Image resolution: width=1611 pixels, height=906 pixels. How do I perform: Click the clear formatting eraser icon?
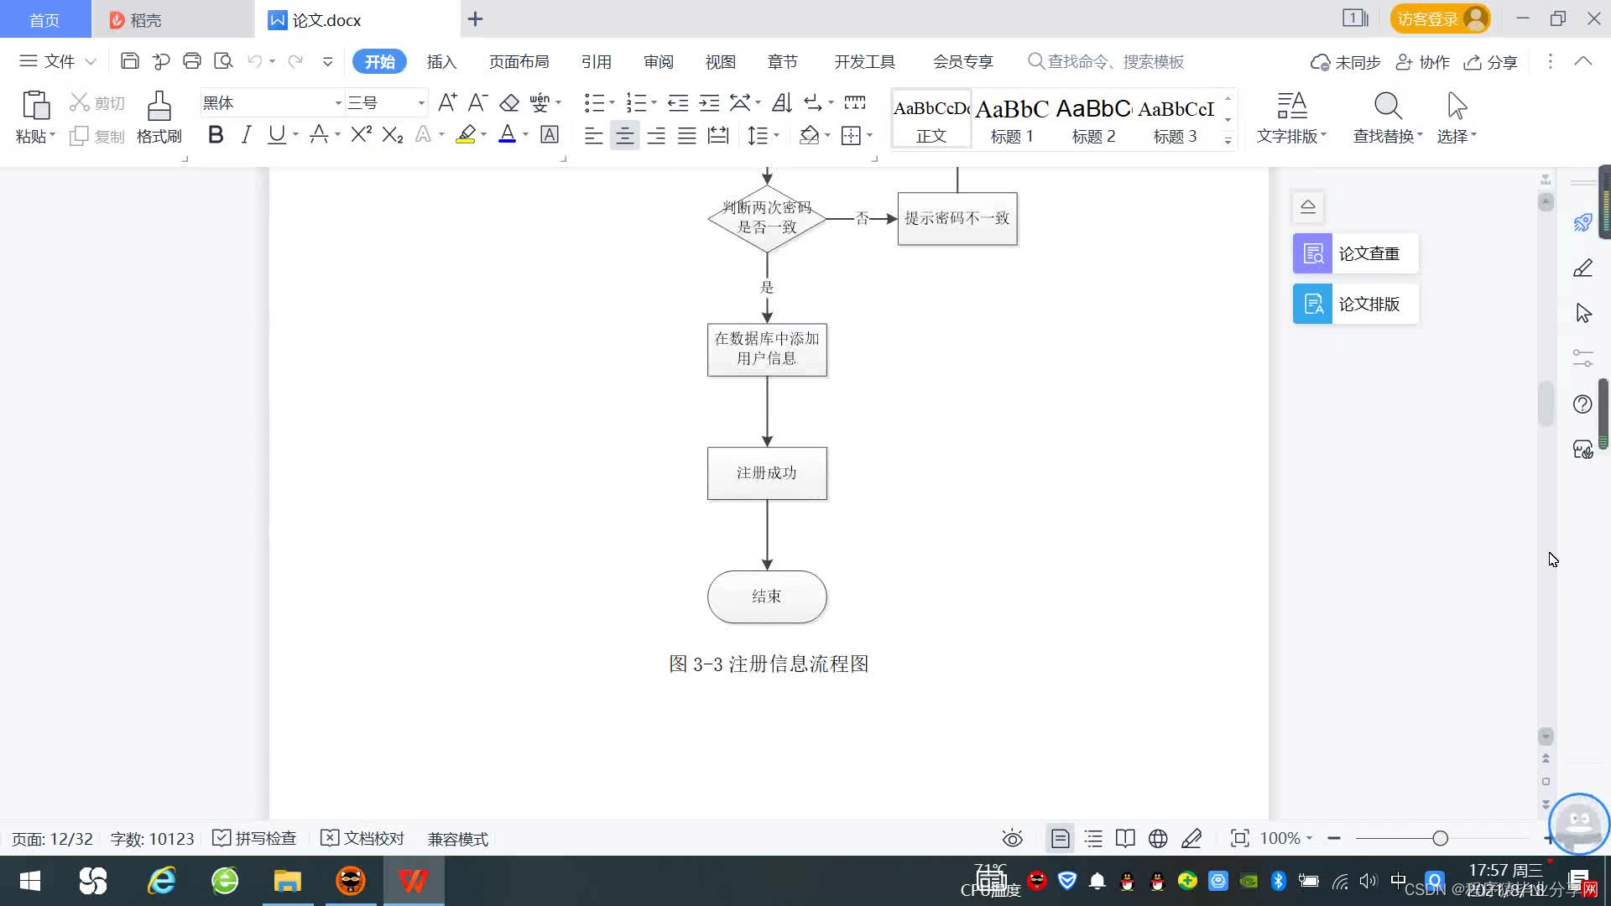point(509,103)
